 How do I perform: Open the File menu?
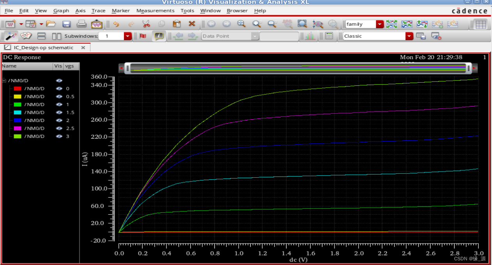9,11
